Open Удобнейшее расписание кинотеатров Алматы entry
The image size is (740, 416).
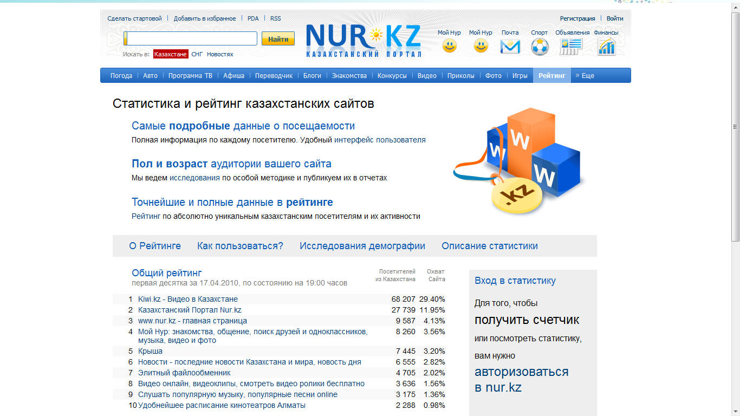tap(222, 405)
